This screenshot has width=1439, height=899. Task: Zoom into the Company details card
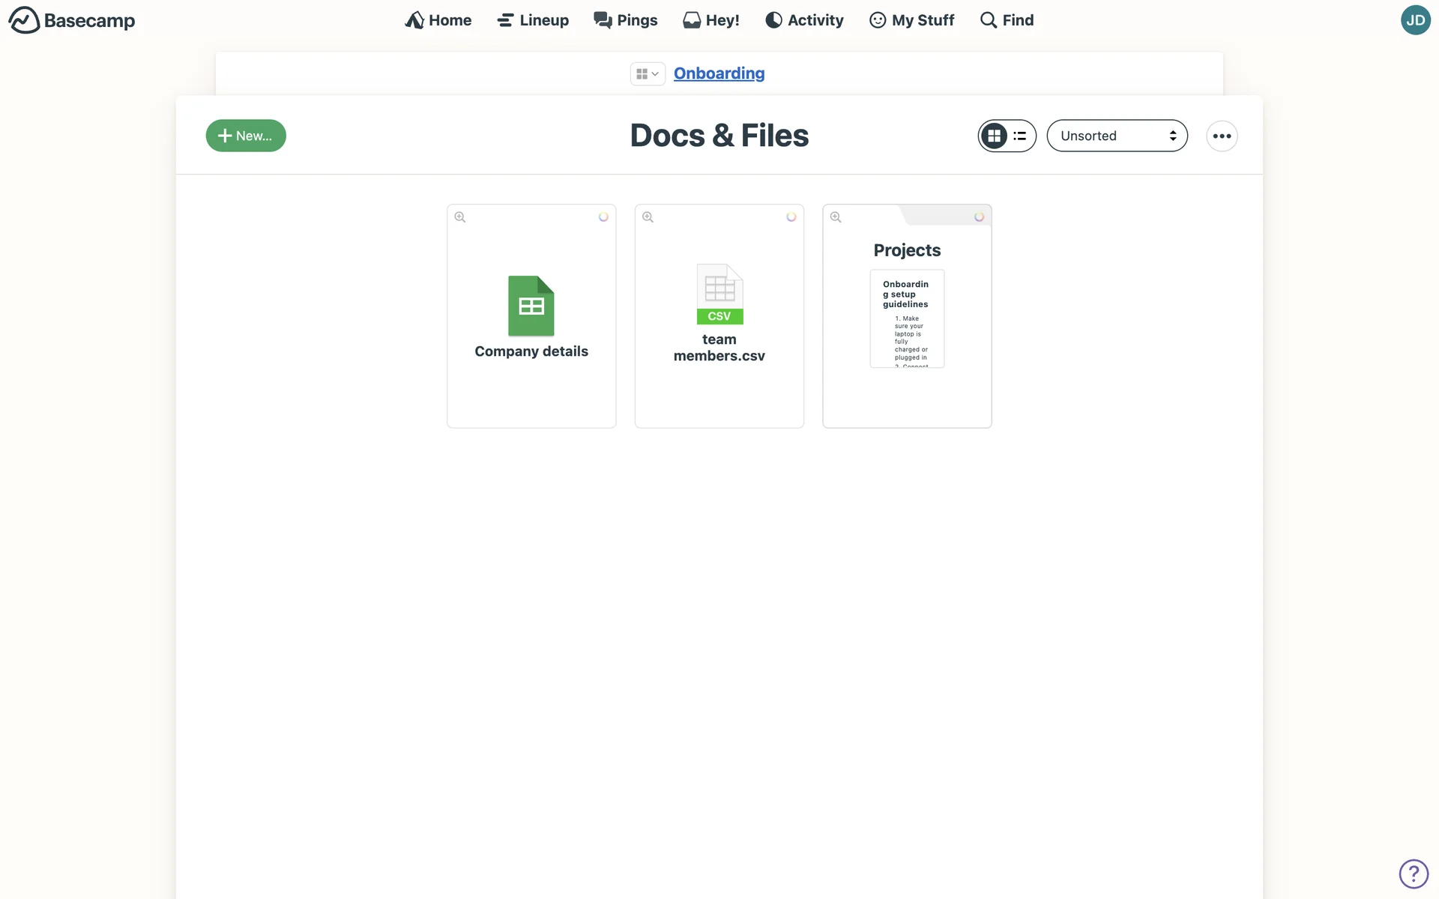pyautogui.click(x=460, y=217)
